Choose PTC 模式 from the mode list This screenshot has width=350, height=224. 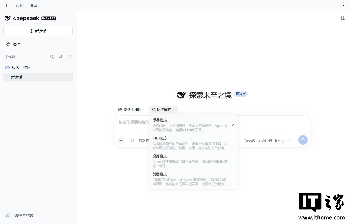(194, 143)
